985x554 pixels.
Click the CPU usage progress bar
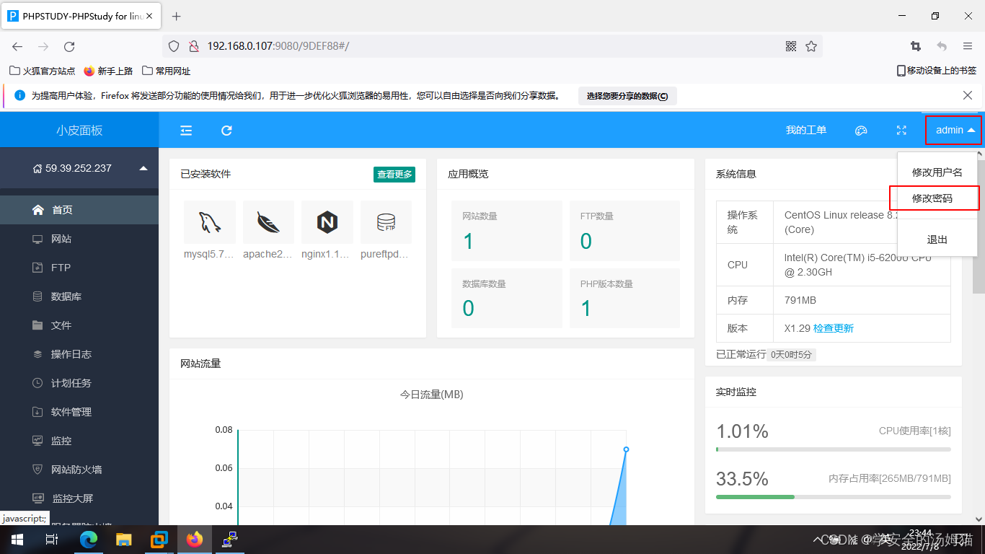pos(834,449)
